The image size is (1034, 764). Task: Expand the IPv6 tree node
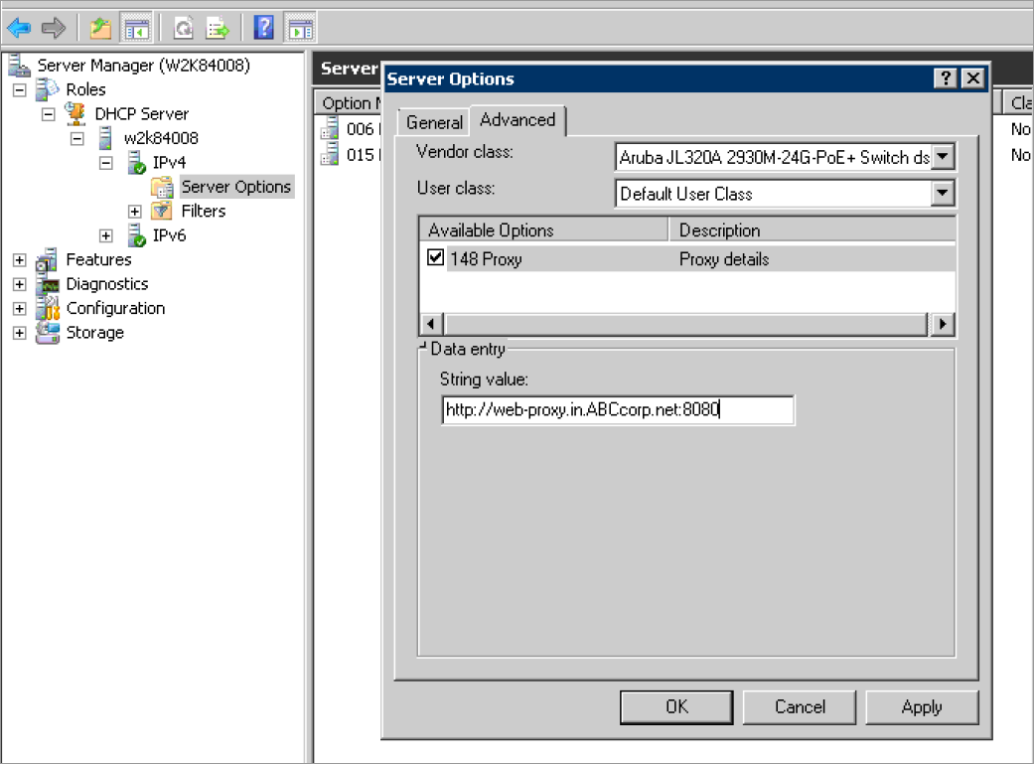pyautogui.click(x=106, y=235)
